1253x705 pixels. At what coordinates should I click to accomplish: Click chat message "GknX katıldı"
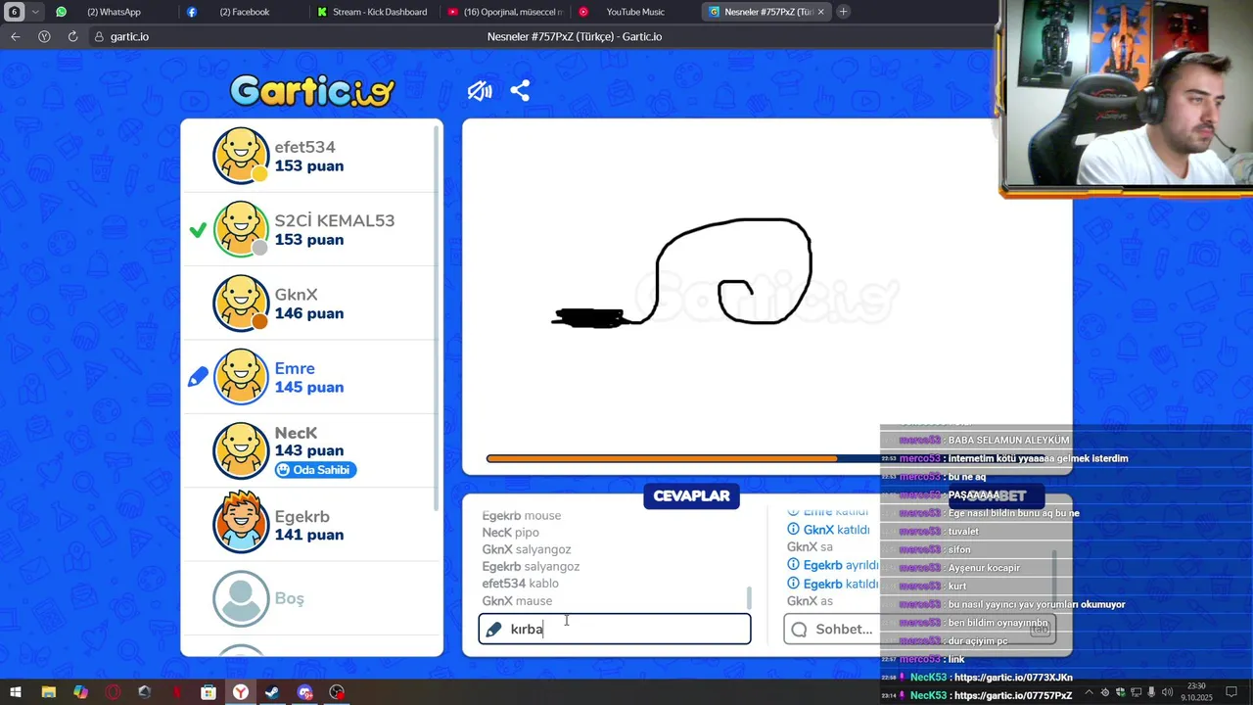(828, 530)
